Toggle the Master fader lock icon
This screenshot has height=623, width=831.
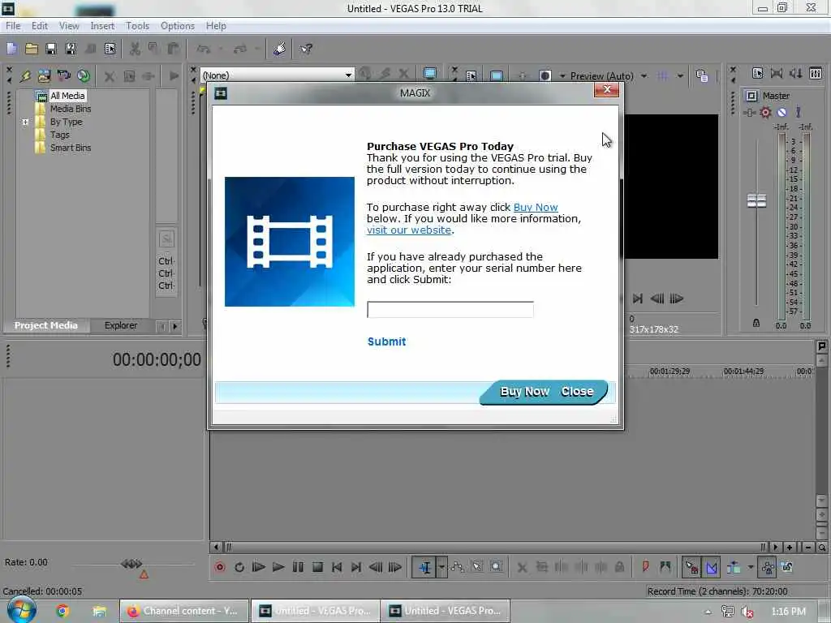pos(756,323)
